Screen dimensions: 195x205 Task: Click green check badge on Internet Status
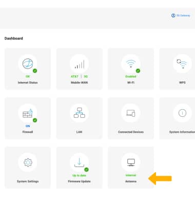click(x=35, y=71)
